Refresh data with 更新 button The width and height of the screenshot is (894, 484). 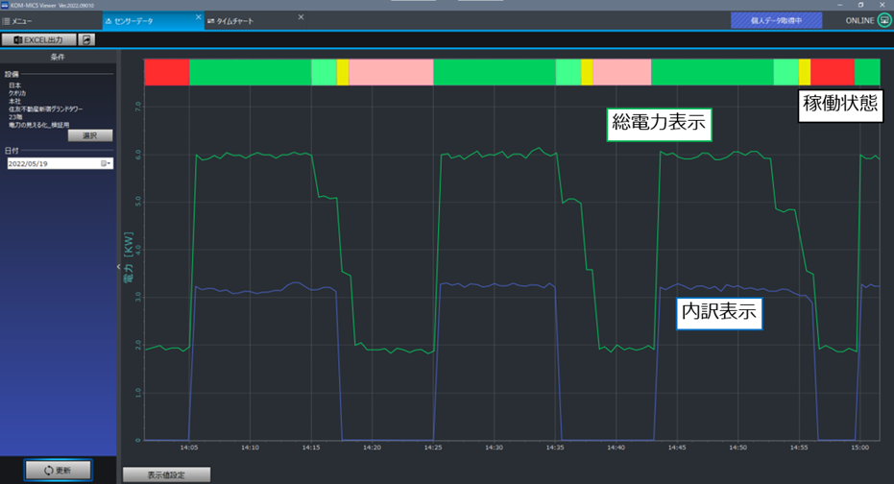click(x=58, y=471)
